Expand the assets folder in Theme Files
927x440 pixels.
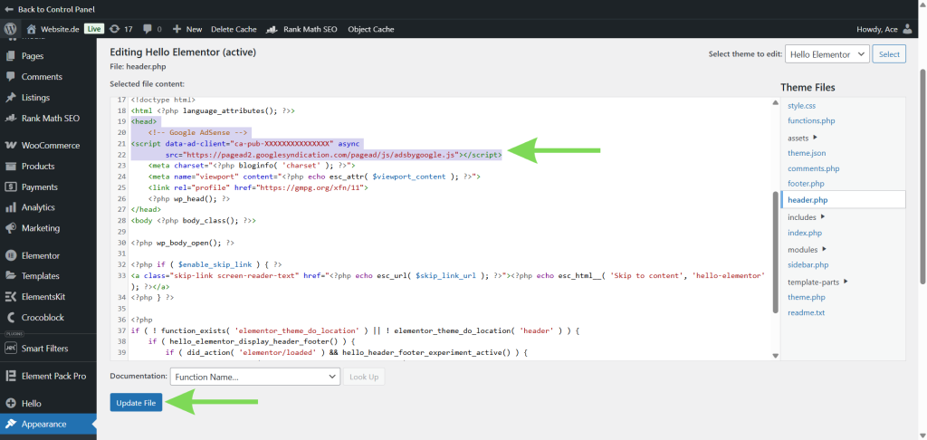coord(816,138)
